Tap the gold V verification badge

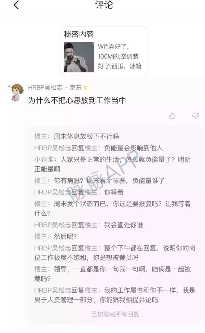click(x=86, y=88)
